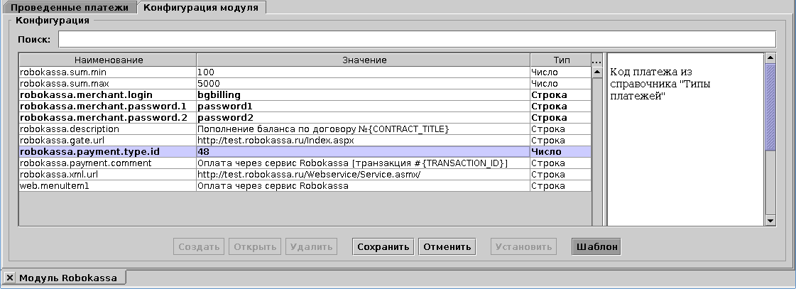The image size is (796, 289).
Task: Select the robokassa.merchant.login row
Action: (108, 95)
